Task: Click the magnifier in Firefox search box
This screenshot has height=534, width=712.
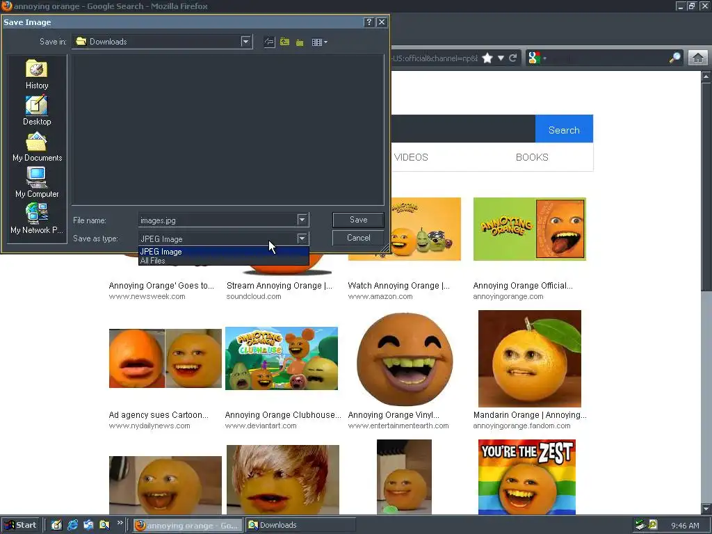Action: pos(675,58)
